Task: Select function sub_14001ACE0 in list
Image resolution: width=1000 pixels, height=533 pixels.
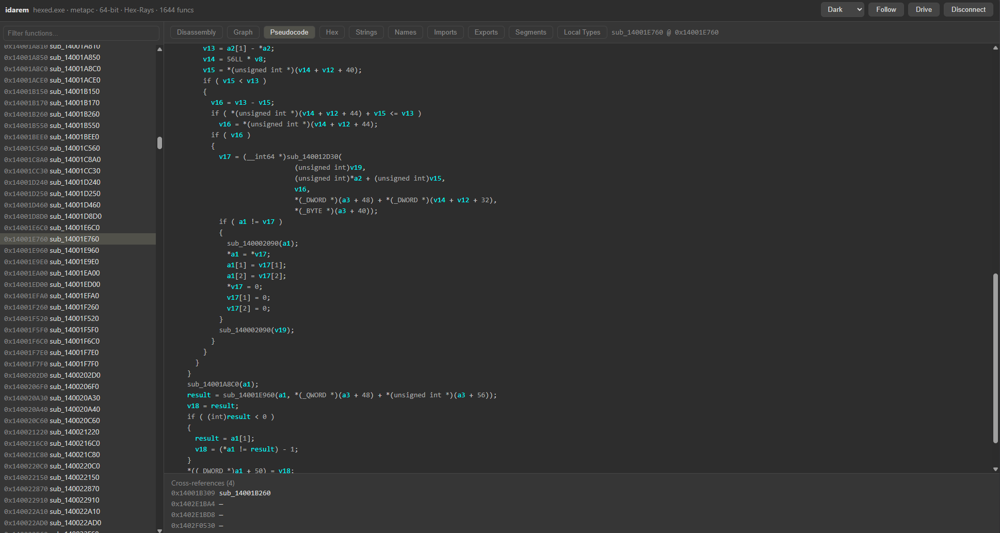Action: 78,80
